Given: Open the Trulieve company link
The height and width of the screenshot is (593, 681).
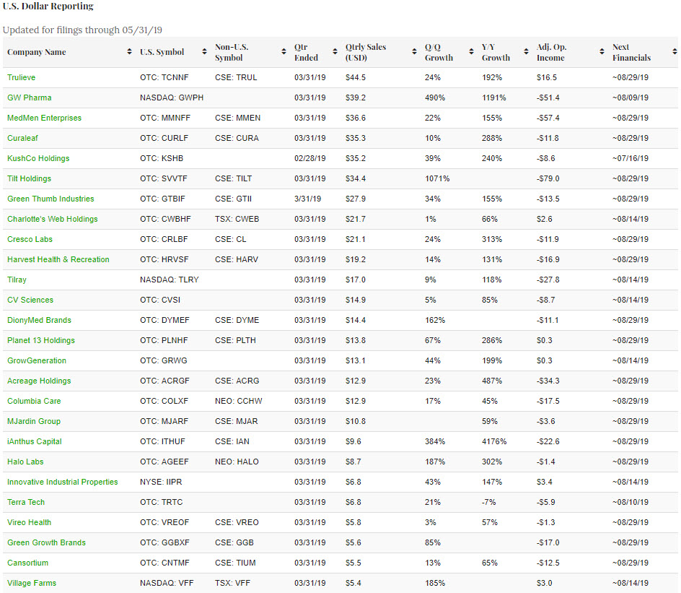Looking at the screenshot, I should (x=21, y=77).
